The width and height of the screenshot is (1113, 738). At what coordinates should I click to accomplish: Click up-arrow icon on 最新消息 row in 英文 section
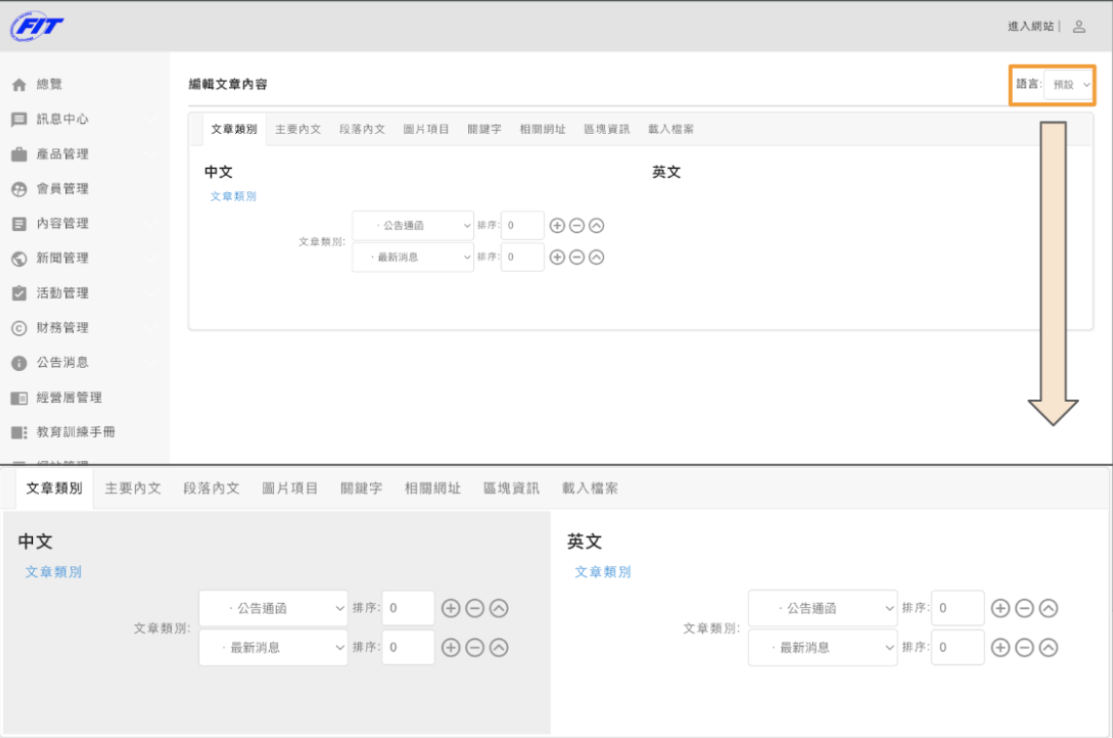1048,647
